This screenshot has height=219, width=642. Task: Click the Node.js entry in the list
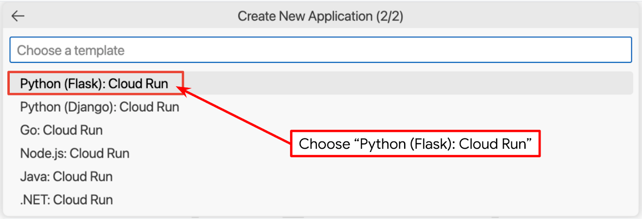click(x=75, y=153)
